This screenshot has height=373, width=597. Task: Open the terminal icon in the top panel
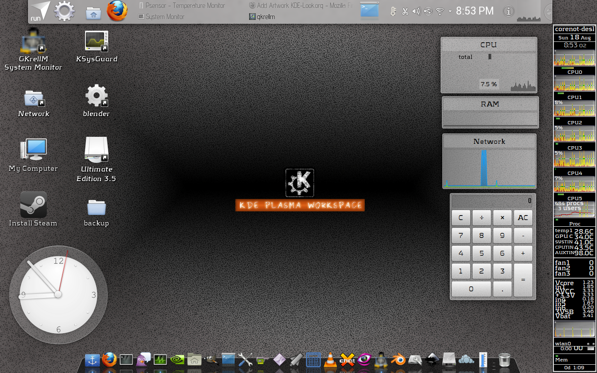click(369, 11)
